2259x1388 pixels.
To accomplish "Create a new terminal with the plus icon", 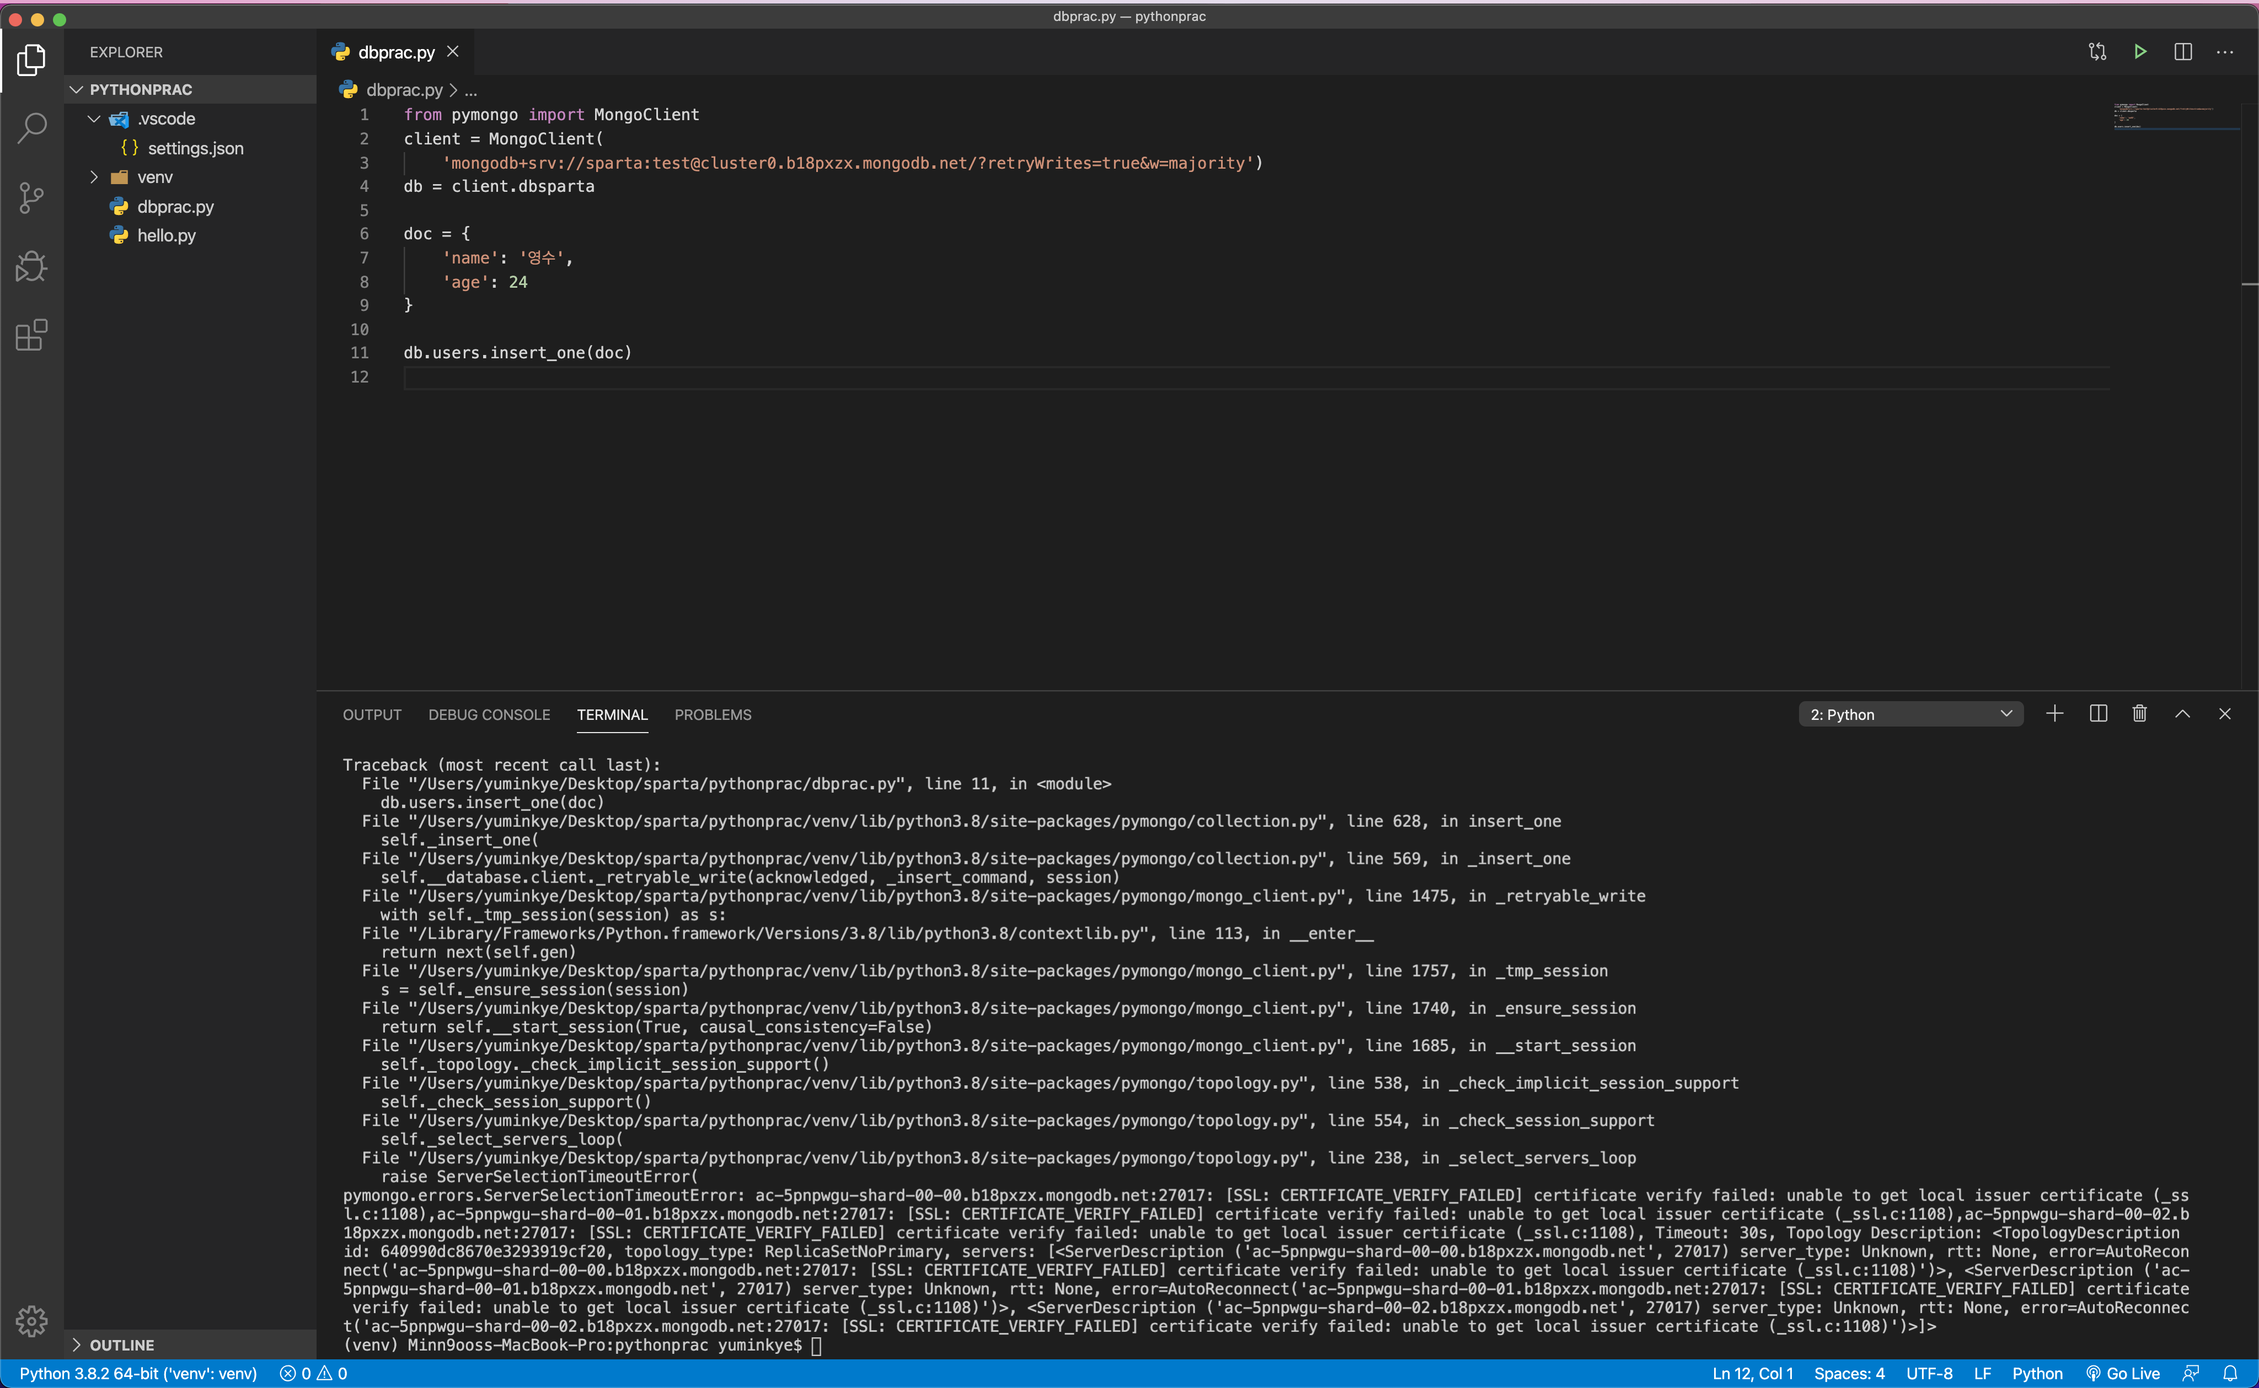I will tap(2055, 713).
